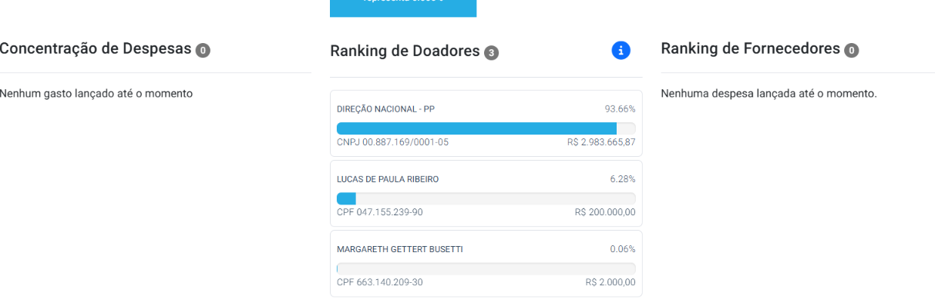The height and width of the screenshot is (306, 935).
Task: Select donor LUCAS DE PAULA RIBEIRO
Action: coord(486,194)
